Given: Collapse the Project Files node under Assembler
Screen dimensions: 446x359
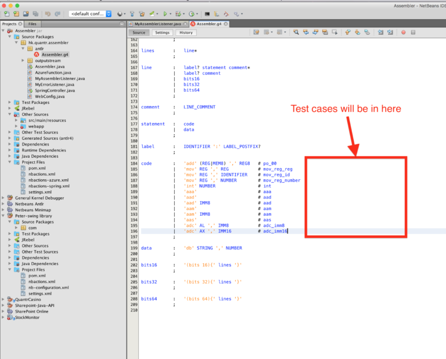Looking at the screenshot, I should [x=9, y=162].
